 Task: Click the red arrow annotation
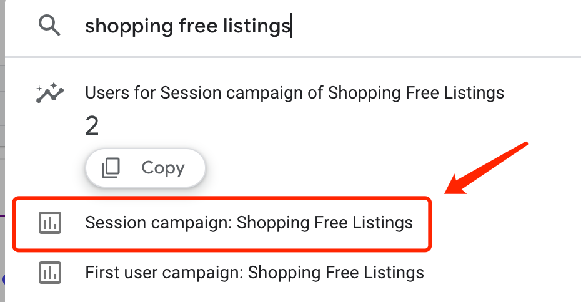tap(486, 168)
